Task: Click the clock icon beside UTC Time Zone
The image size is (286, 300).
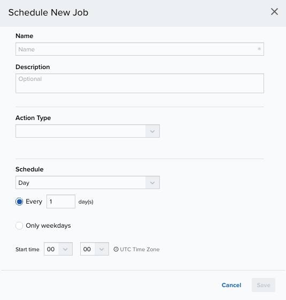Action: (116, 249)
